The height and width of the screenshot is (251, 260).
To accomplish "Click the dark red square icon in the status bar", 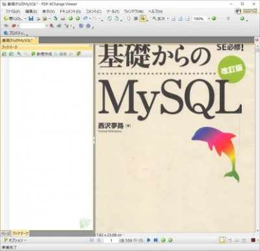I will tap(253, 240).
